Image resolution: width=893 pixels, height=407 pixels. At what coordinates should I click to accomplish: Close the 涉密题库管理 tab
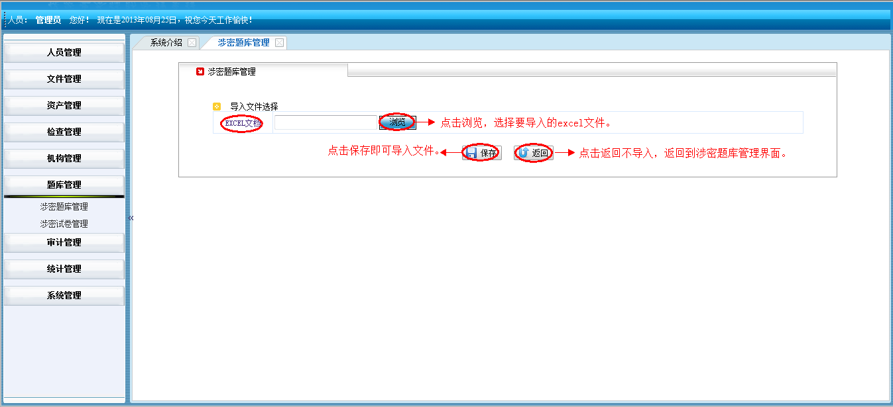279,42
